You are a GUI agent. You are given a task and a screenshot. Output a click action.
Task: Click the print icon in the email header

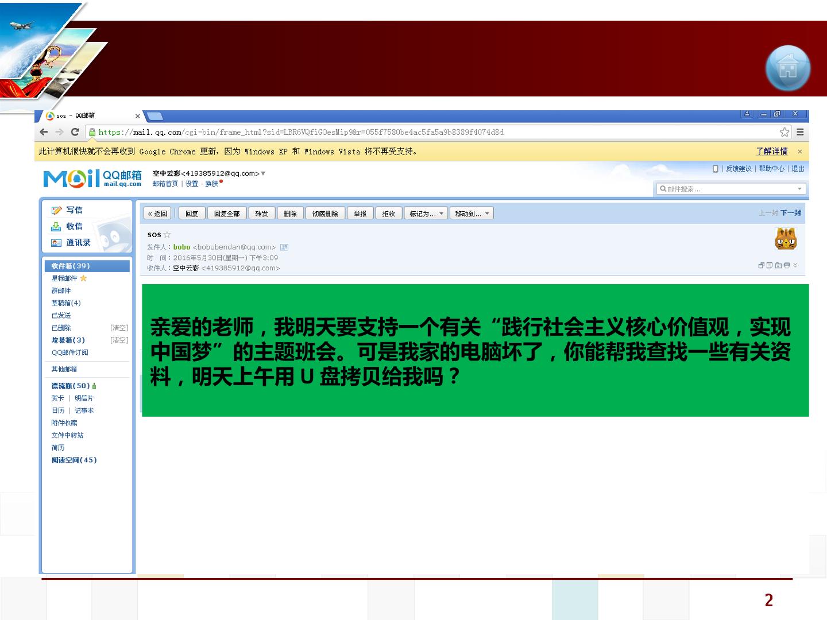(x=787, y=265)
